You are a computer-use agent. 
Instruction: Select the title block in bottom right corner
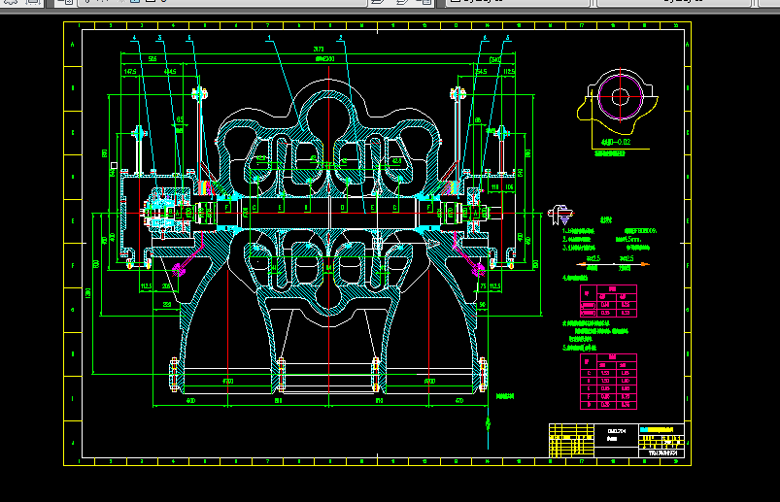click(x=619, y=440)
